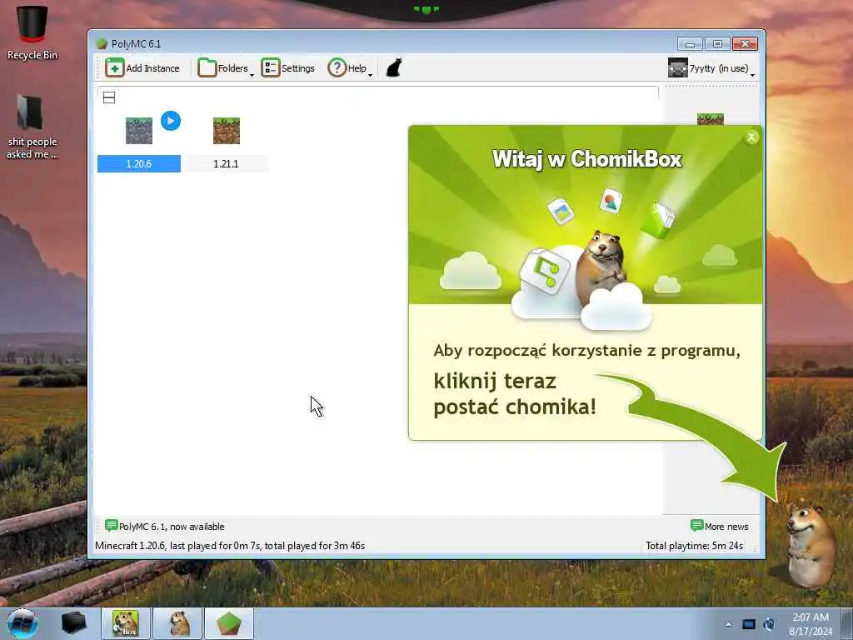
Task: Open PolyMC Settings
Action: tap(287, 68)
